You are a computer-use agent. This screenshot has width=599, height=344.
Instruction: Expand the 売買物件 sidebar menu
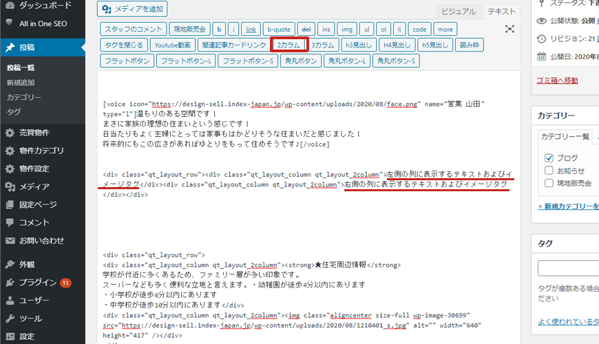click(34, 133)
